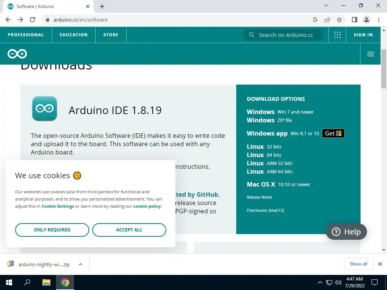Image resolution: width=387 pixels, height=290 pixels.
Task: Click the Search on Arduino.cc field
Action: click(x=283, y=35)
